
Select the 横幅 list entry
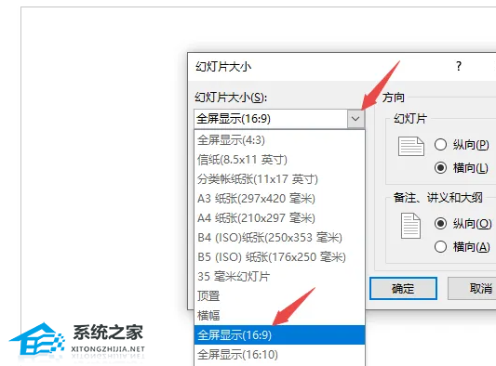279,316
